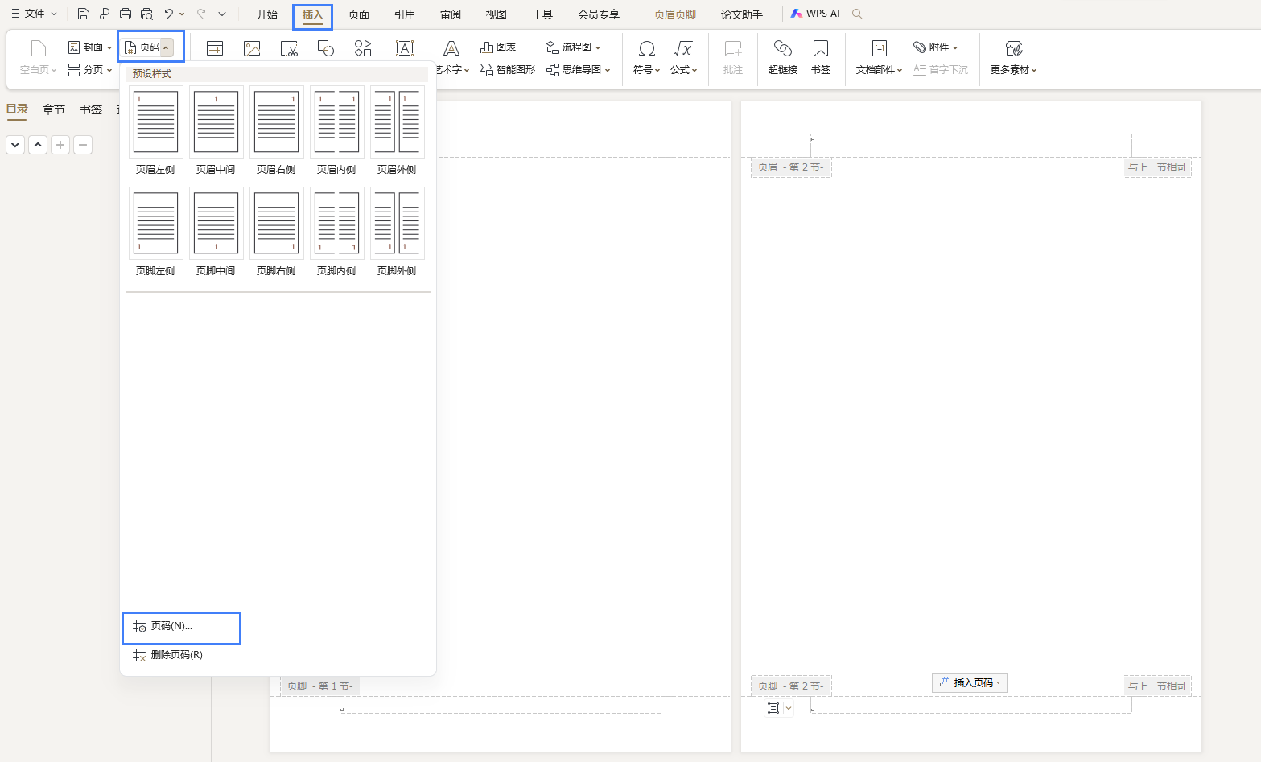Click the Shapes icon
Viewport: 1261px width, 762px height.
point(326,49)
